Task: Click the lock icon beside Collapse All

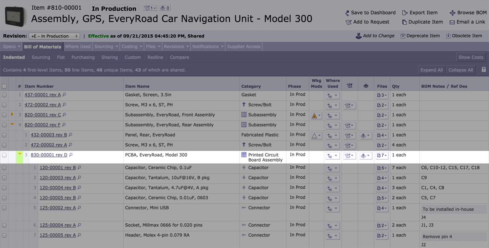Action: click(x=484, y=70)
